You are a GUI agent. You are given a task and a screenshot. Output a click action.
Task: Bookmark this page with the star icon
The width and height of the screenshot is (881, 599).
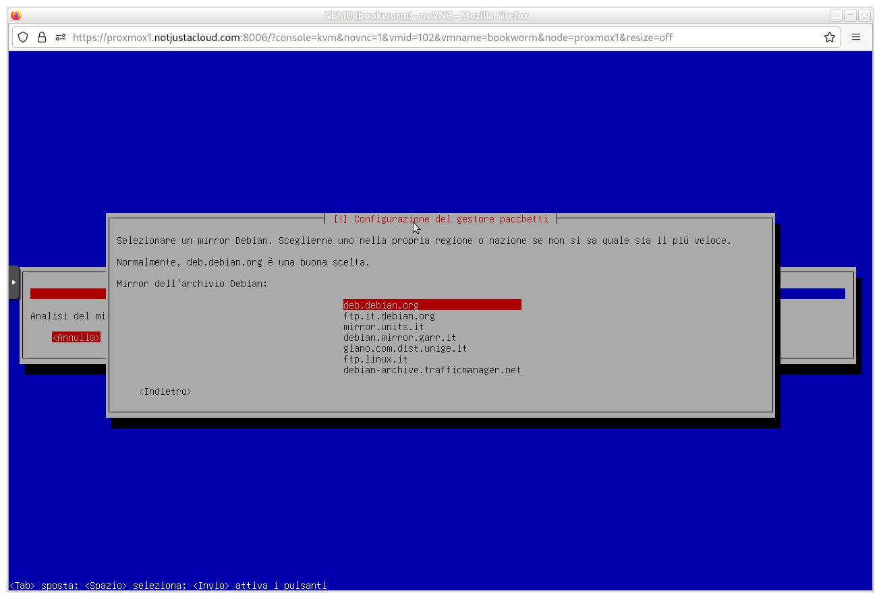[x=830, y=37]
